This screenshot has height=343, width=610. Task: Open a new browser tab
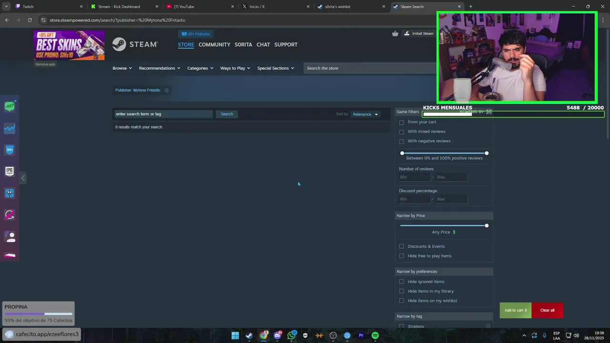click(470, 7)
